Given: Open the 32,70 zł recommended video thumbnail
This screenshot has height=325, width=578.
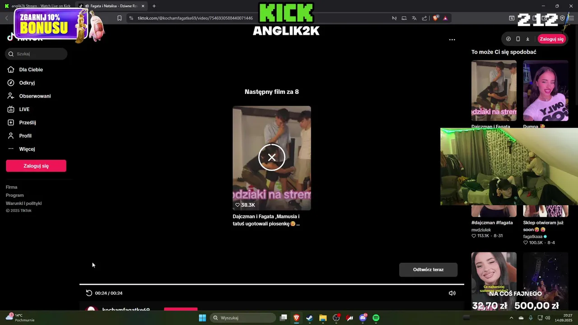Looking at the screenshot, I should click(494, 281).
